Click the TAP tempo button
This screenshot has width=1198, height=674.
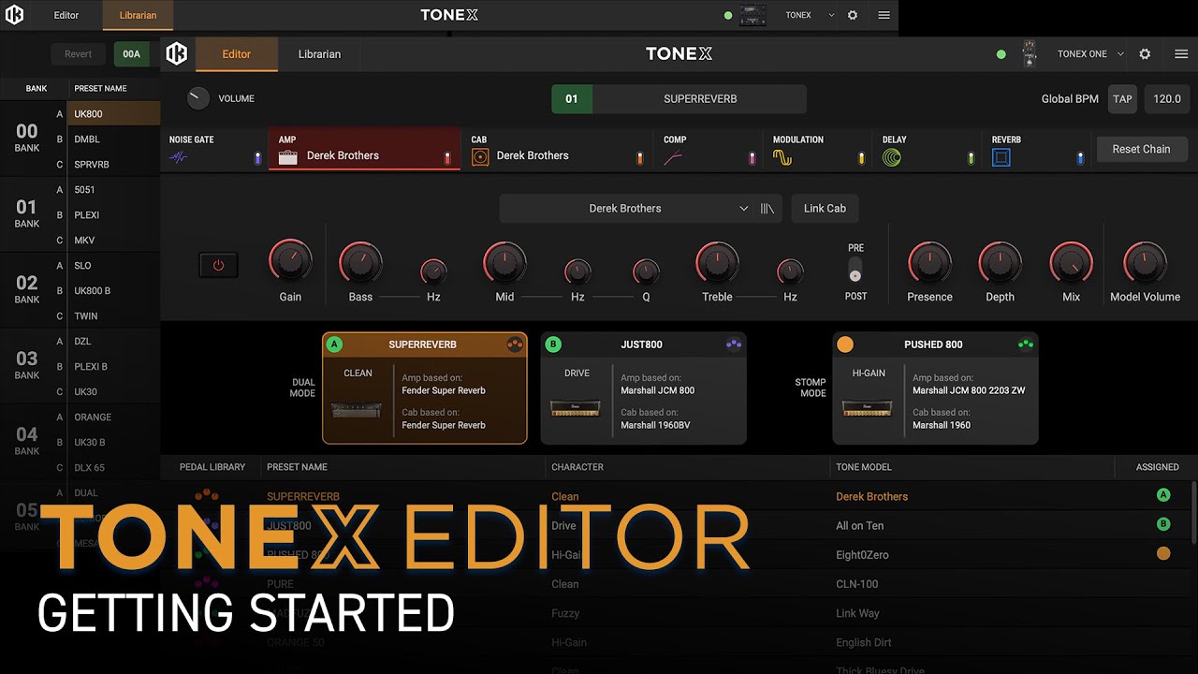point(1122,98)
